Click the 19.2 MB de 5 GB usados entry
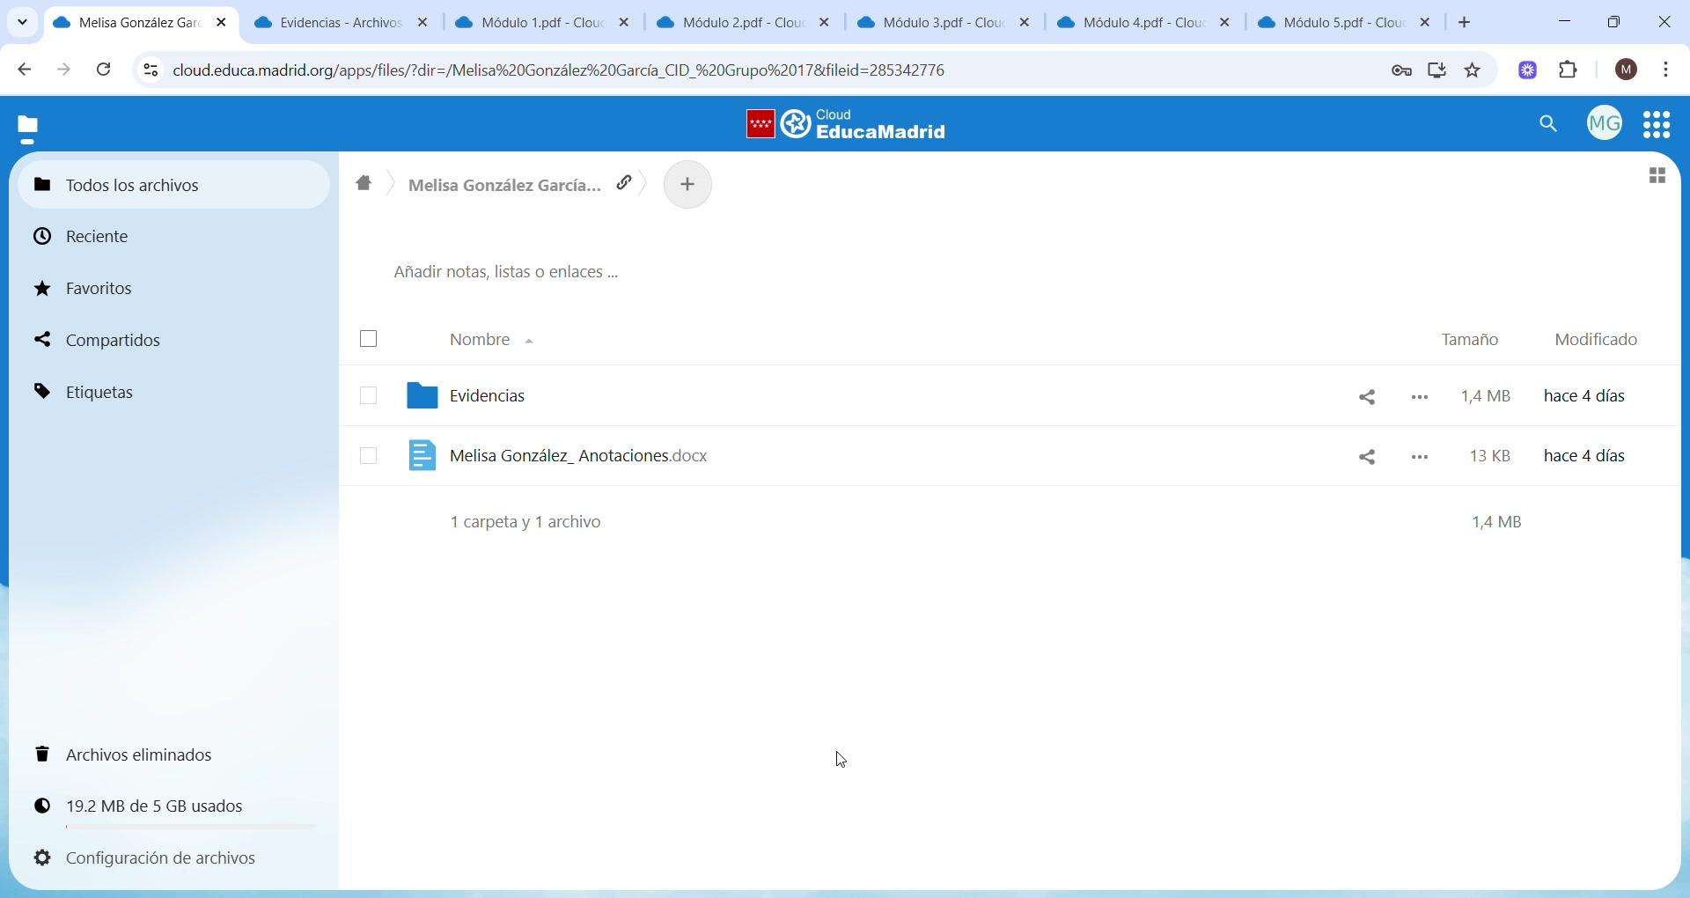Screen dimensions: 1690x898 coord(173,806)
